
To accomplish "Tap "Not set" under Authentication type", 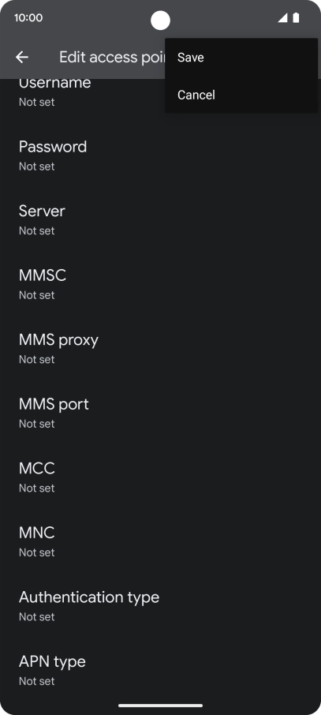I will tap(36, 617).
